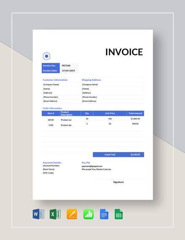Click the blue hexagon company logo
Viewport: 185px width, 240px height.
[47, 56]
